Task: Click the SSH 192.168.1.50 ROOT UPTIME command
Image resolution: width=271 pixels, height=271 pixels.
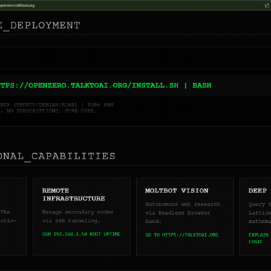Action: [81, 234]
